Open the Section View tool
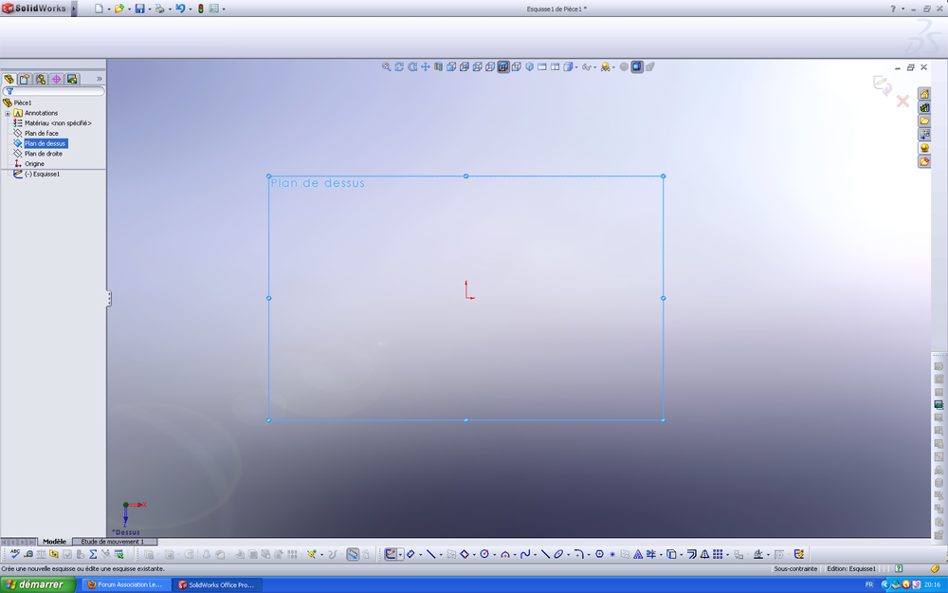948x593 pixels. pos(438,66)
